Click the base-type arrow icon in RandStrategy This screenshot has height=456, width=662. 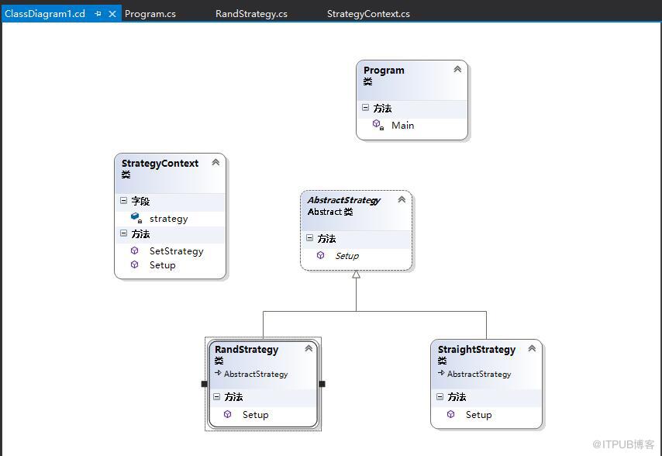[x=219, y=373]
